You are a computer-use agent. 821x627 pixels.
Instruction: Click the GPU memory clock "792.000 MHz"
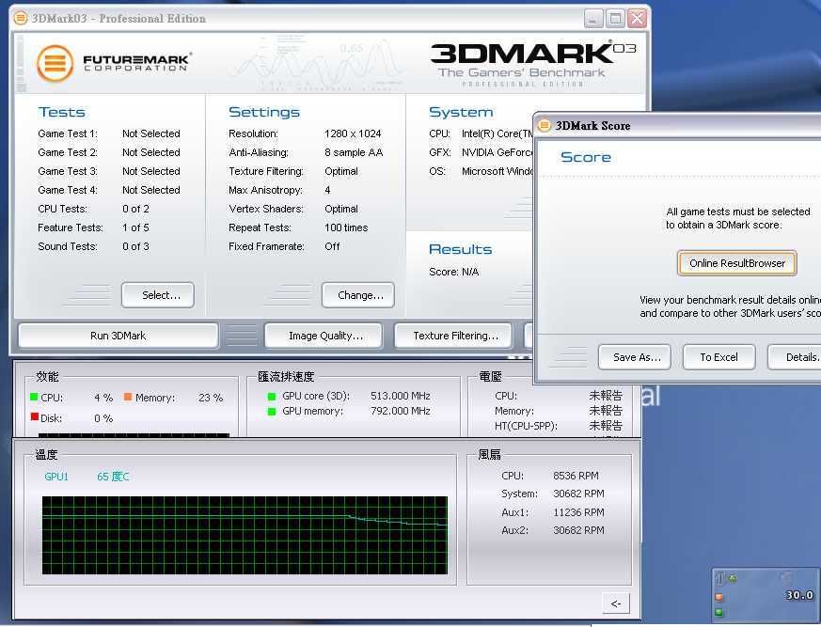(x=401, y=411)
